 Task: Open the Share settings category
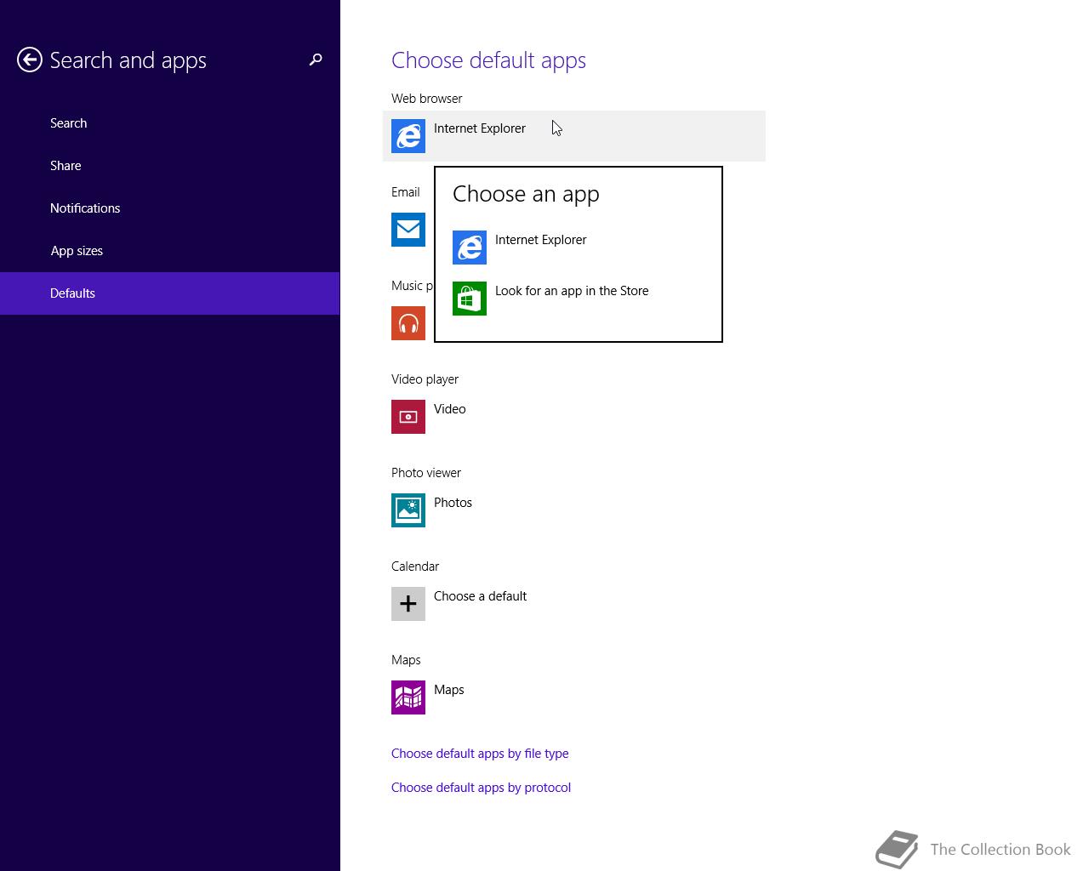[170, 166]
